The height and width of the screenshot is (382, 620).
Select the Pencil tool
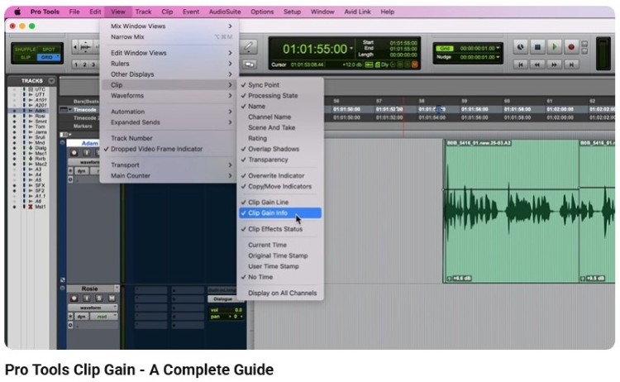point(249,46)
